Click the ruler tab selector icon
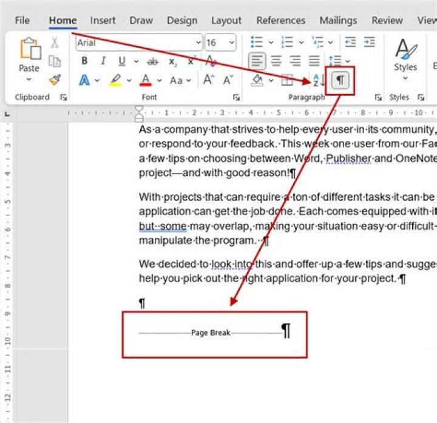 7,113
